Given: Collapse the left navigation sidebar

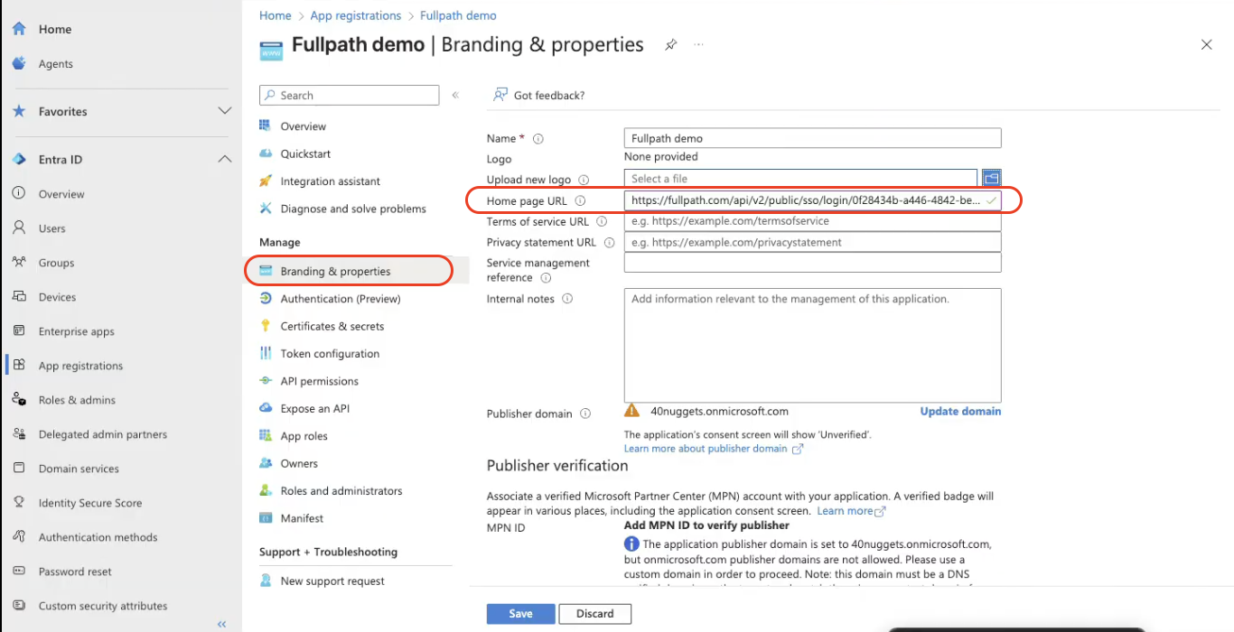Looking at the screenshot, I should pos(221,624).
